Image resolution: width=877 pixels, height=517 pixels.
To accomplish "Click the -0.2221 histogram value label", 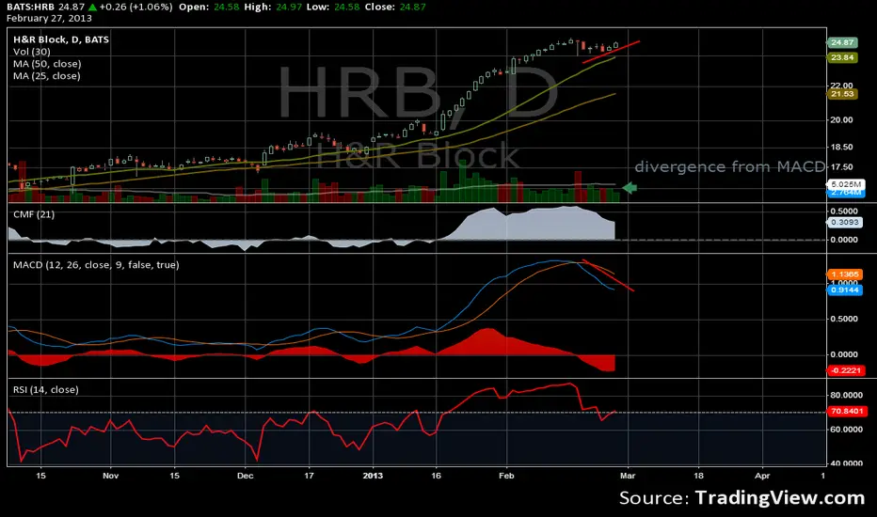I will (846, 370).
